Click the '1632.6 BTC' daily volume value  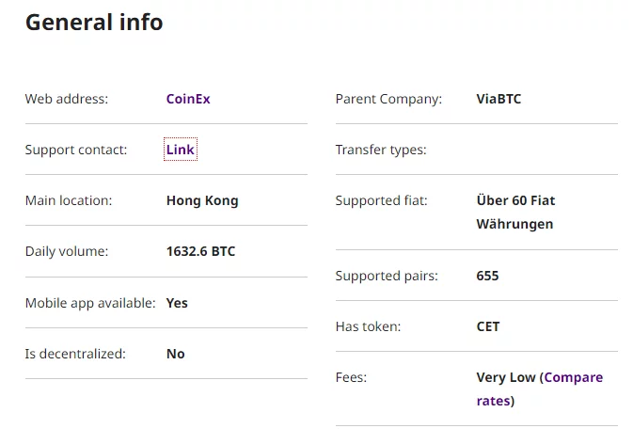pyautogui.click(x=200, y=251)
